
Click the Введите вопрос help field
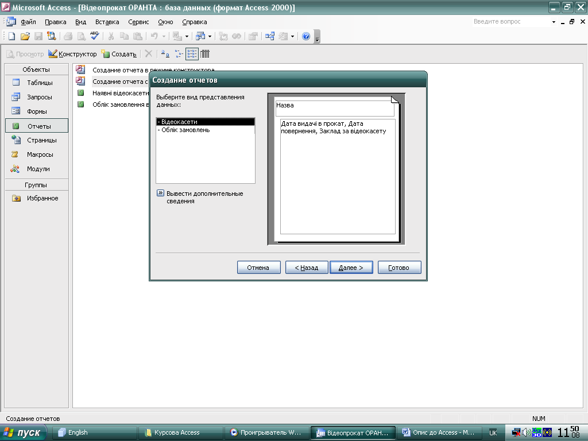(x=510, y=22)
